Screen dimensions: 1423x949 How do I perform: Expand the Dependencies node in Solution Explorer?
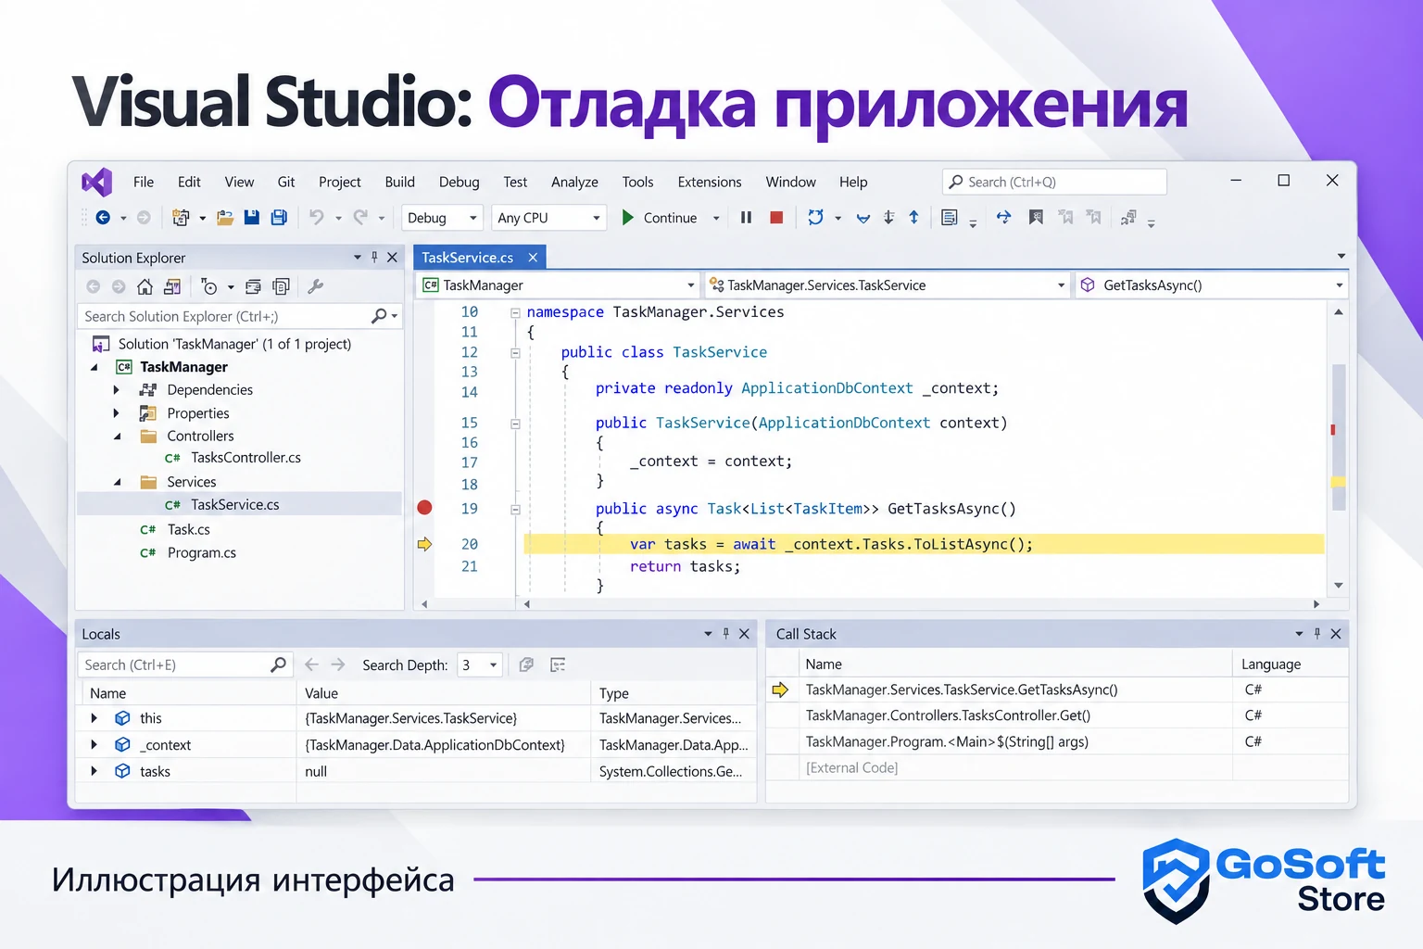click(116, 390)
